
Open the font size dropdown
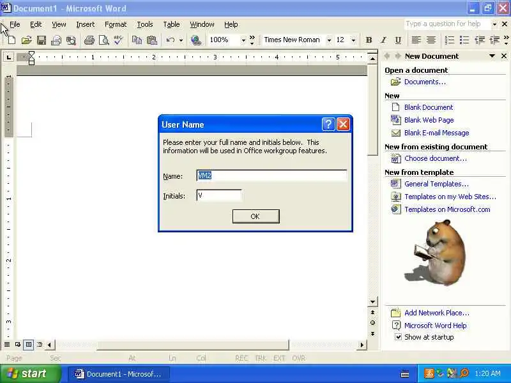(353, 40)
